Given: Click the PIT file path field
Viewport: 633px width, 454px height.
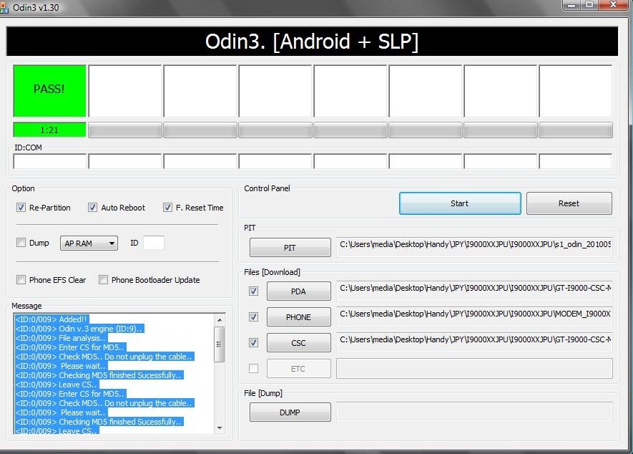Looking at the screenshot, I should coord(474,247).
